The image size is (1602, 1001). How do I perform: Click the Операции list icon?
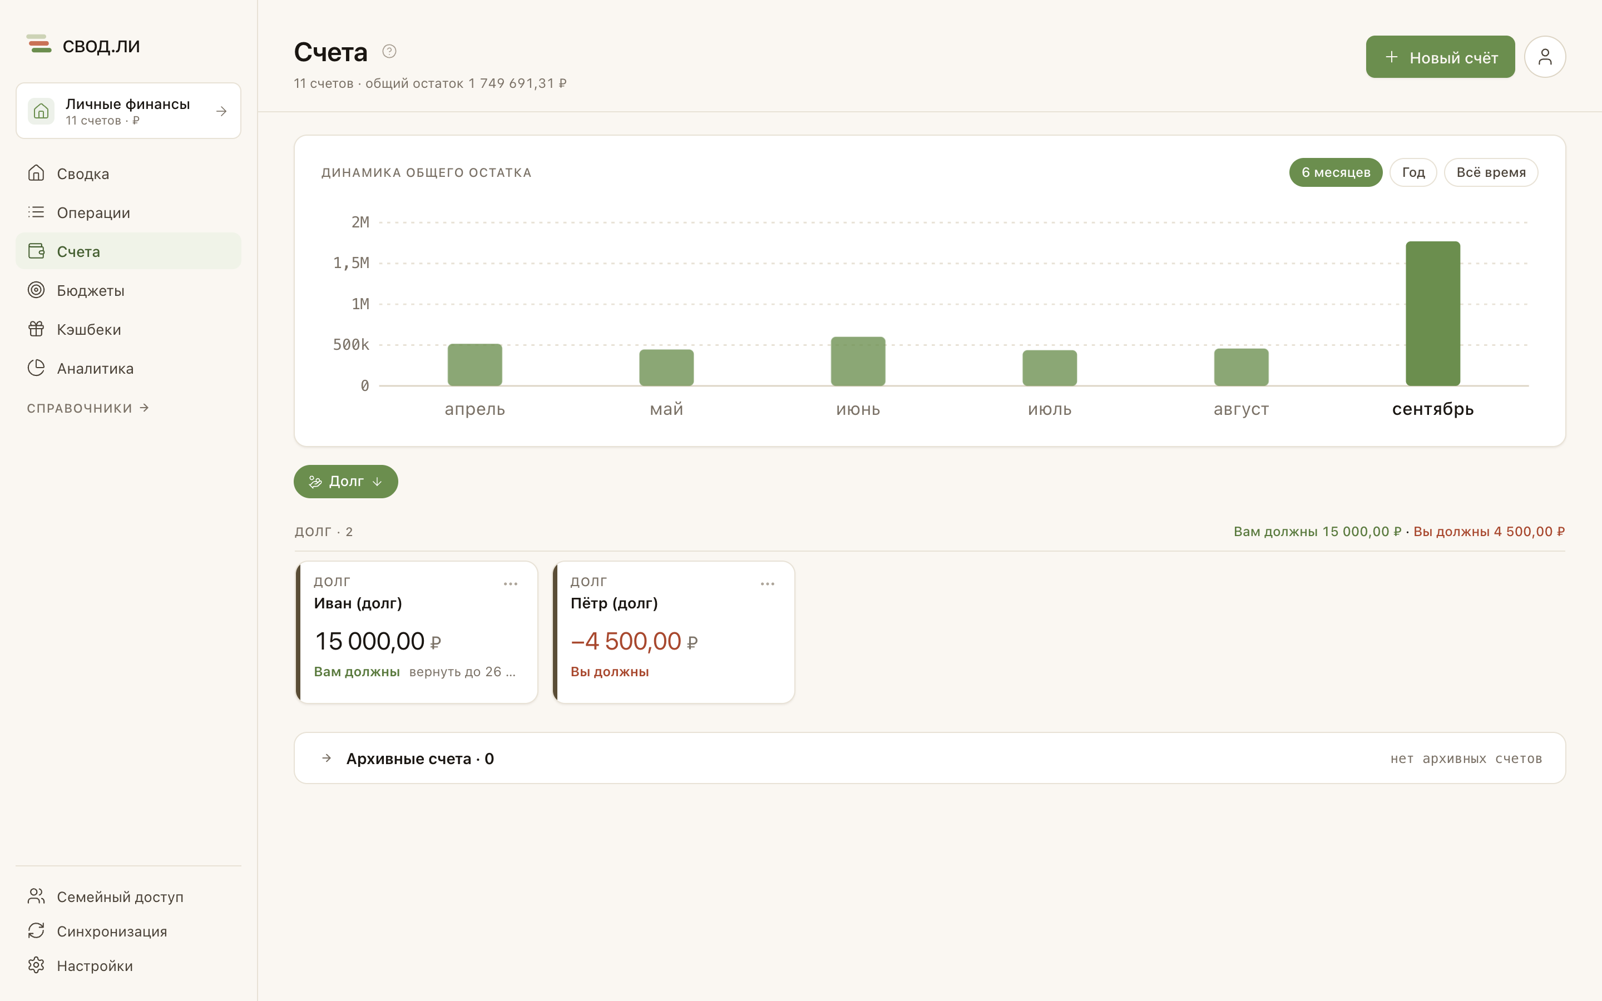click(36, 212)
